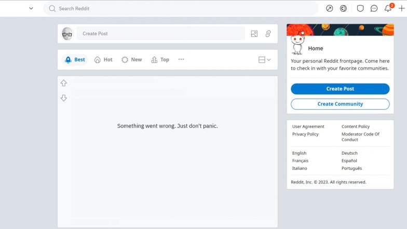Click the Home heading text
This screenshot has height=229, width=407.
[x=316, y=48]
